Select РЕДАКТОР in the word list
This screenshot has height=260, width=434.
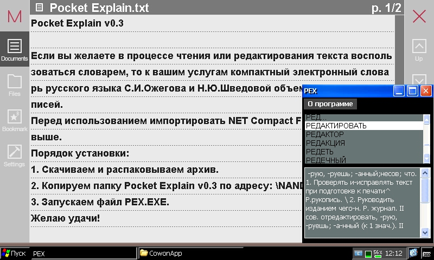pyautogui.click(x=364, y=134)
